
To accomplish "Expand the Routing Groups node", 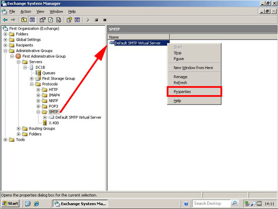I will point(19,129).
